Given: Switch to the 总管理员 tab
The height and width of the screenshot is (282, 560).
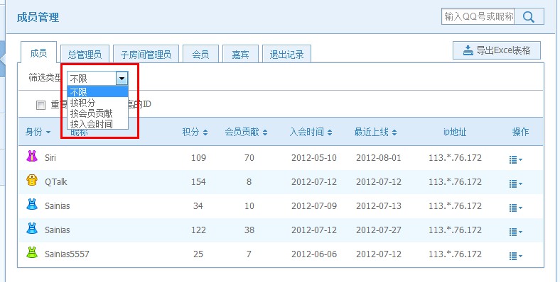Looking at the screenshot, I should [85, 54].
